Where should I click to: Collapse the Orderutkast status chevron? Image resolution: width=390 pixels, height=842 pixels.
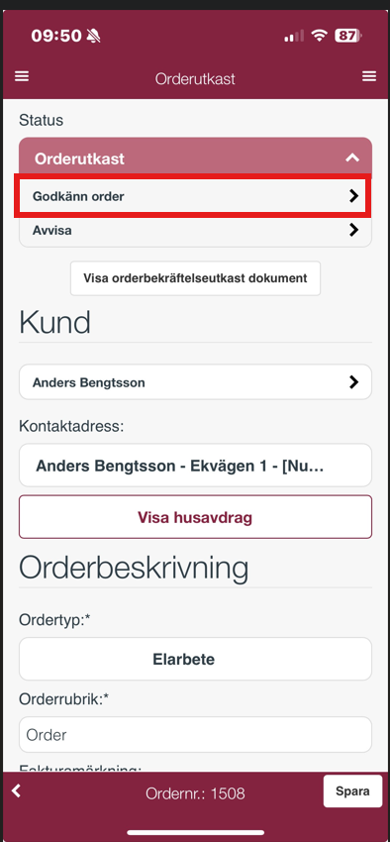(352, 158)
